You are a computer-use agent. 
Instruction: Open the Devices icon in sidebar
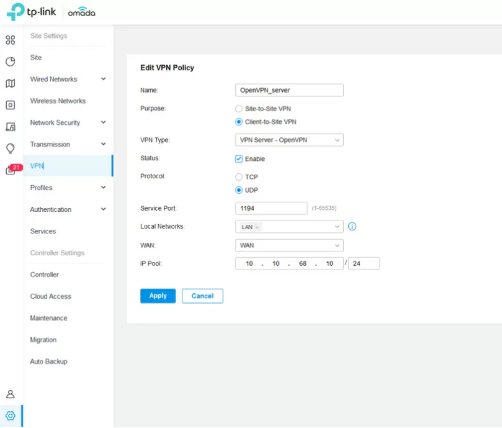[10, 105]
